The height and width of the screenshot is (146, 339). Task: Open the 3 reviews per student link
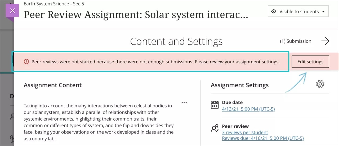click(x=245, y=132)
